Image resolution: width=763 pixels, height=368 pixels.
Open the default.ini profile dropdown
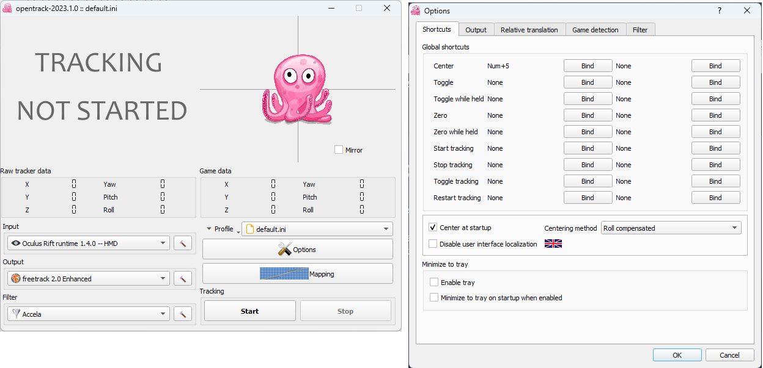[317, 229]
